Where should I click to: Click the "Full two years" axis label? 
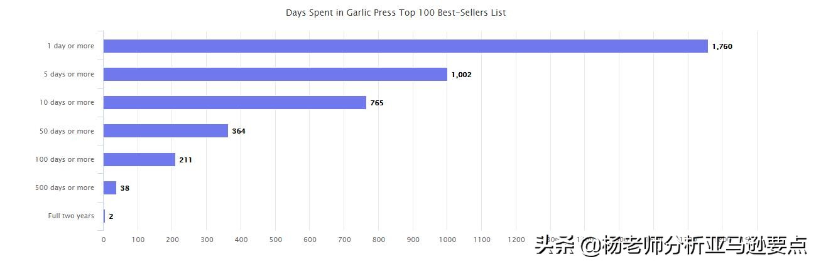pyautogui.click(x=71, y=216)
